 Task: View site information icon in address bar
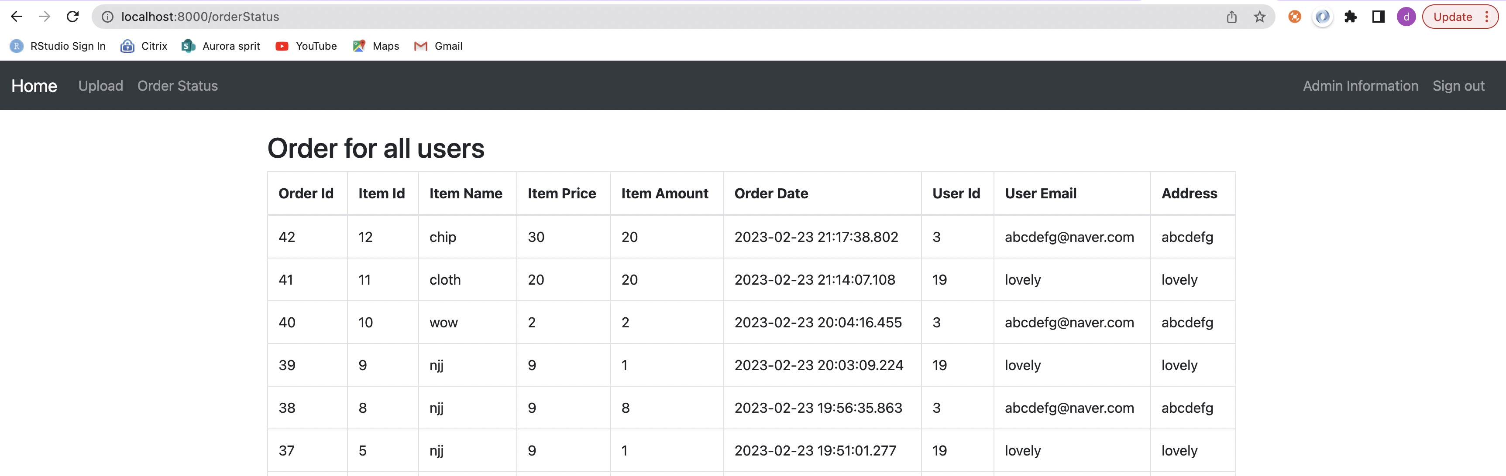pyautogui.click(x=107, y=17)
